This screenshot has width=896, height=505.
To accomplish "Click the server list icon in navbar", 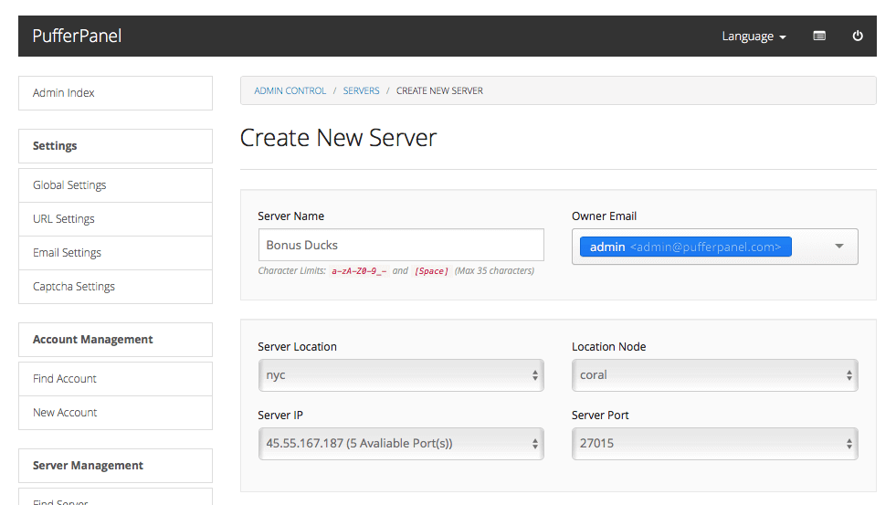I will [x=819, y=37].
